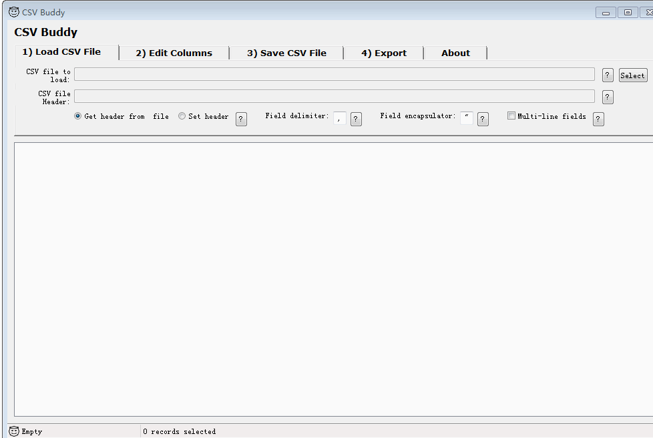Image resolution: width=653 pixels, height=438 pixels.
Task: Go to '3) Save CSV File' tab
Action: (x=286, y=53)
